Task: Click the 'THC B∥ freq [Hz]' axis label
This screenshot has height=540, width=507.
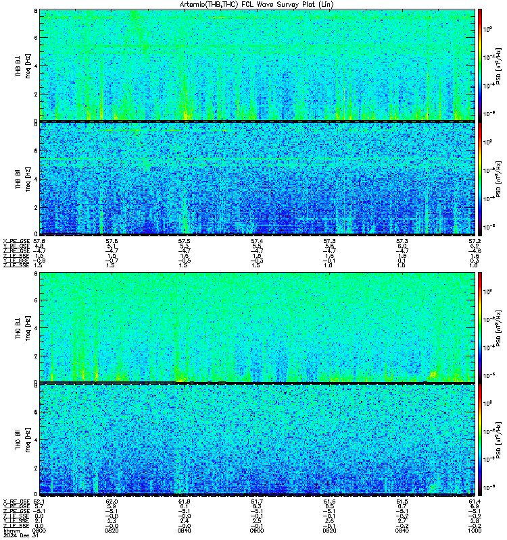Action: coord(23,440)
